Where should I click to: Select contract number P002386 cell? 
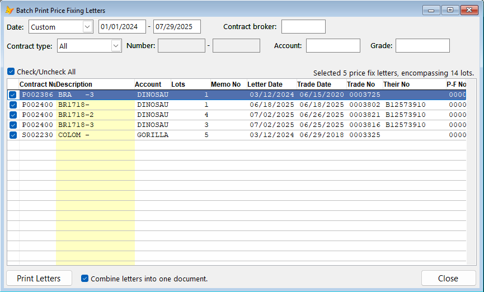(x=37, y=95)
